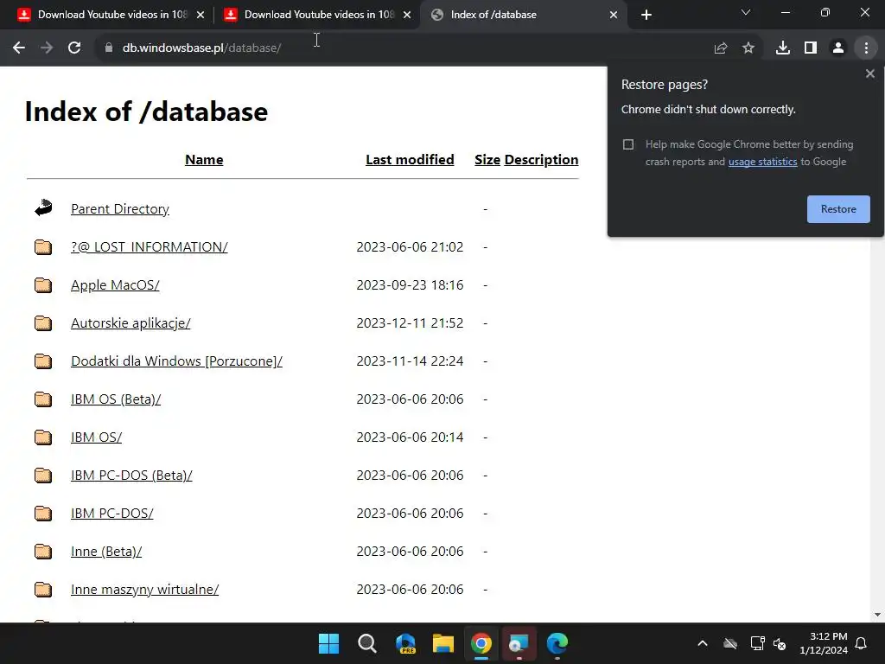
Task: Open Dodatki dla Windows [Porzucone]/ folder
Action: pos(176,361)
